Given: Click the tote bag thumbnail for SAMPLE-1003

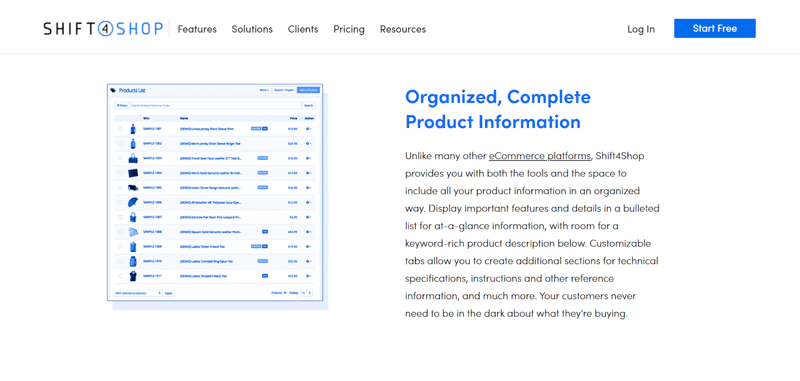Looking at the screenshot, I should [133, 158].
